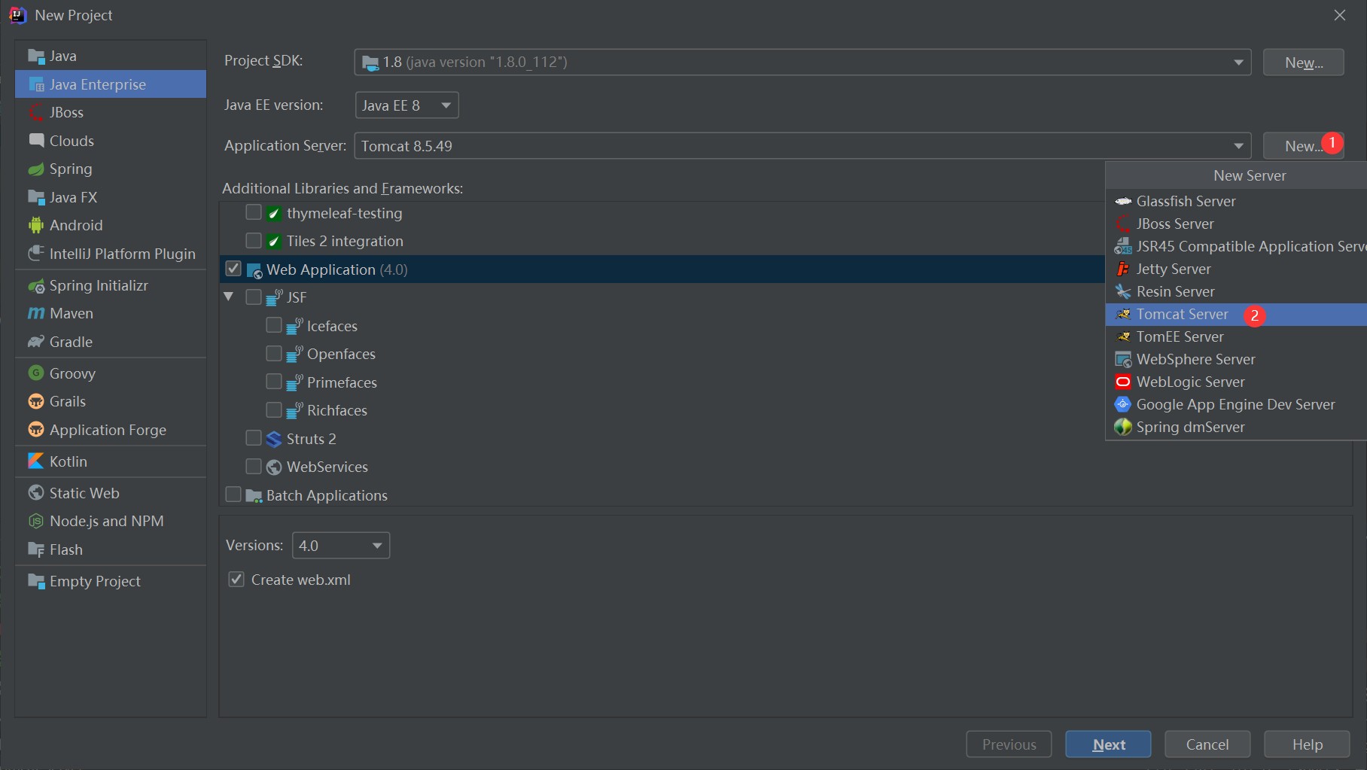1367x770 pixels.
Task: Check the Richfaces checkbox
Action: tap(274, 410)
